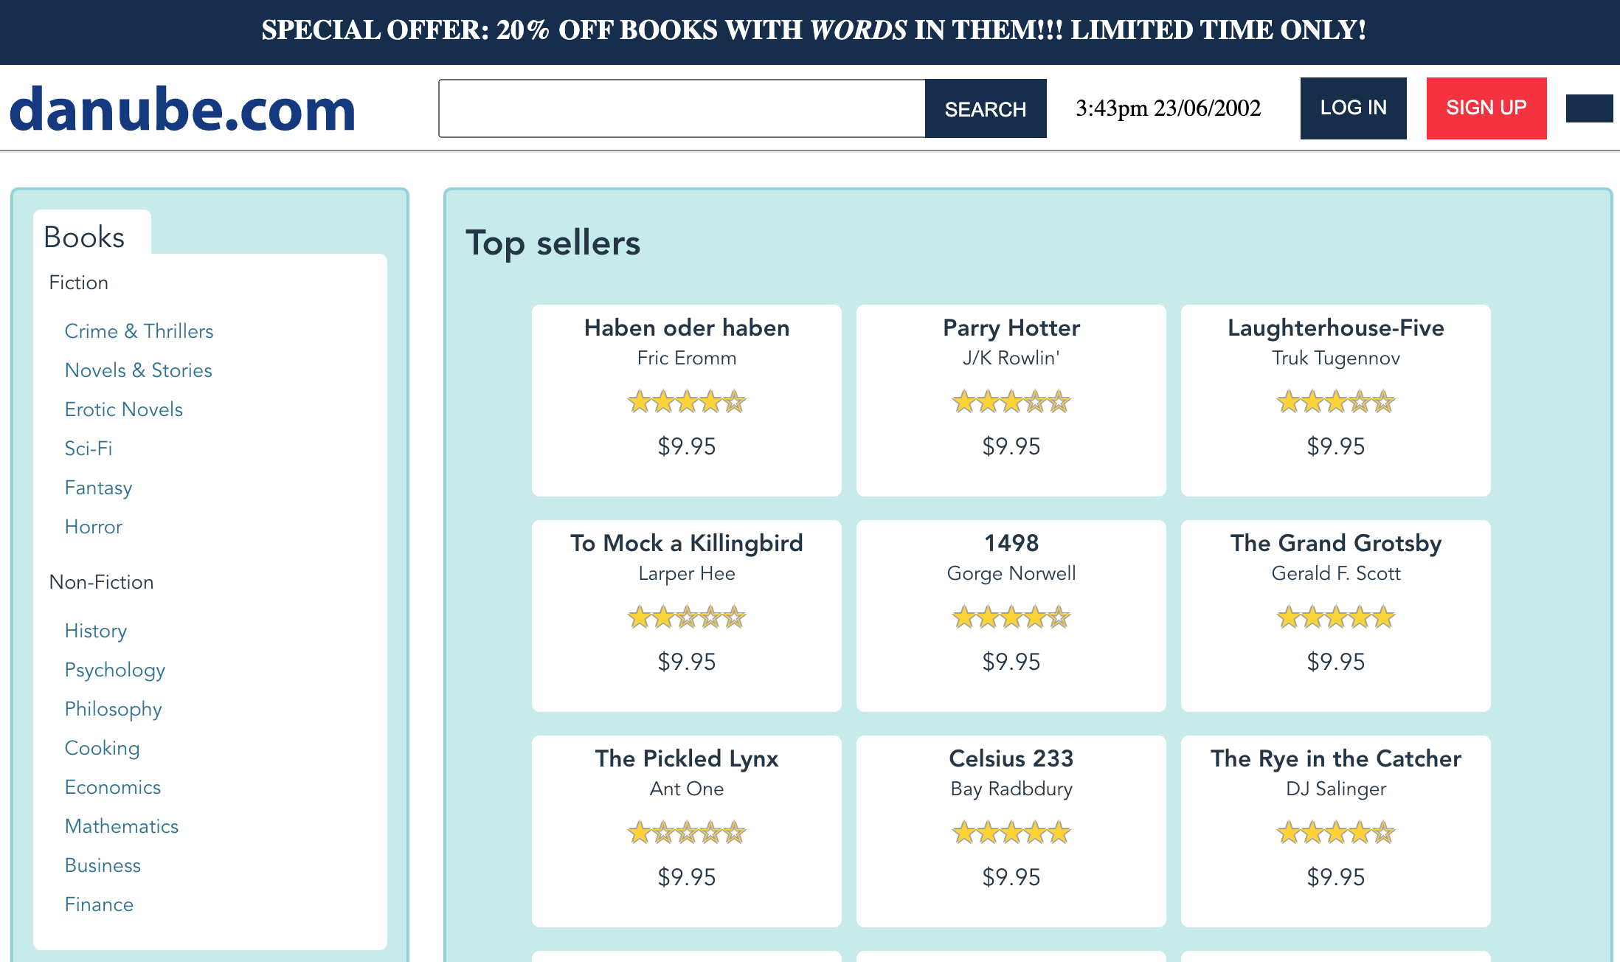Expand the Fiction category group

pos(78,283)
